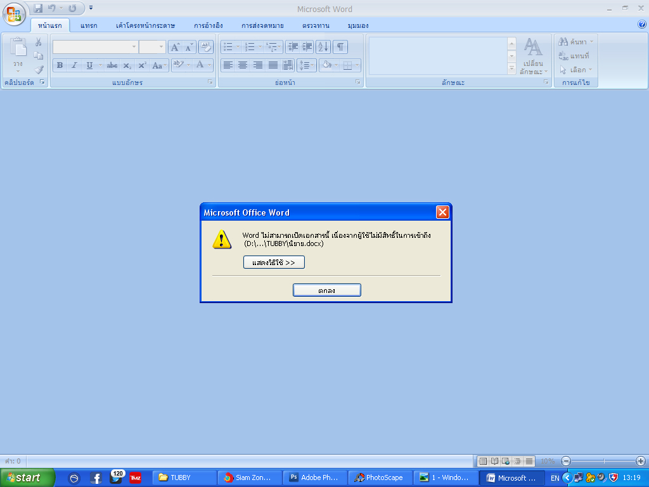Click the Center alignment icon
The height and width of the screenshot is (487, 649).
coord(243,65)
